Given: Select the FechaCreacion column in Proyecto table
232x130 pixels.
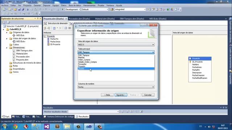Looking at the screenshot, I should point(198,75).
